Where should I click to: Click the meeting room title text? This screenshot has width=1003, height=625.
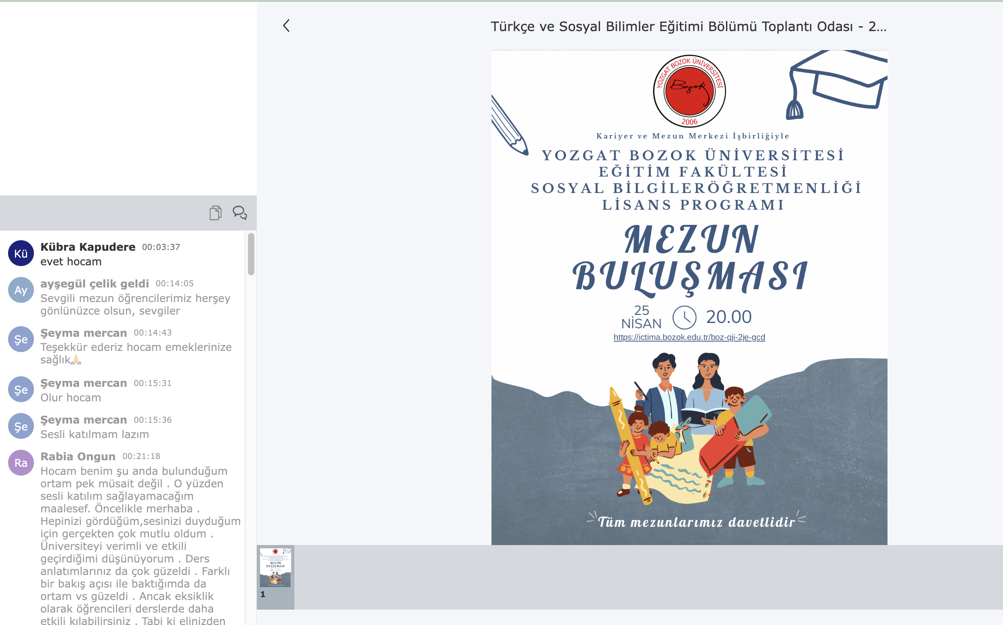click(x=688, y=27)
